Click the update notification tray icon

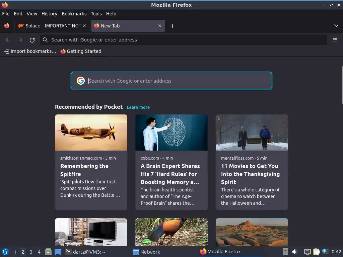(x=325, y=251)
